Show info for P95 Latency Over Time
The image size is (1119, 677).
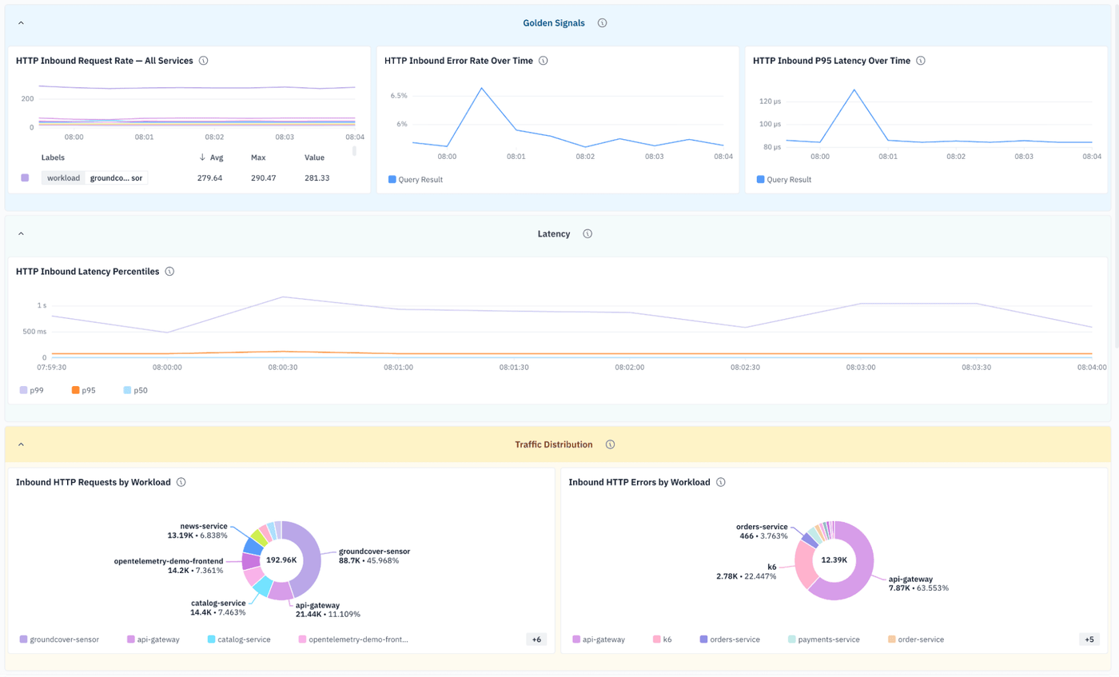921,61
